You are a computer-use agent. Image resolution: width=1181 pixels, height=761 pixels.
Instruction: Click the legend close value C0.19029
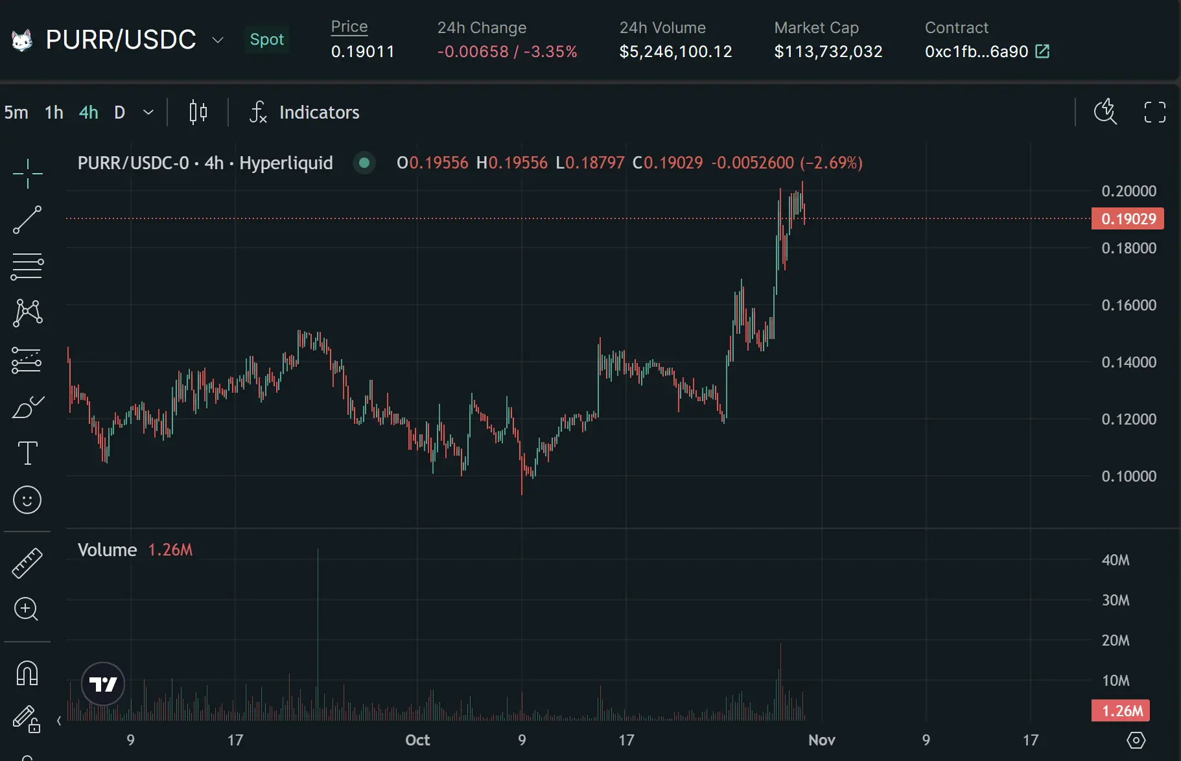tap(668, 163)
